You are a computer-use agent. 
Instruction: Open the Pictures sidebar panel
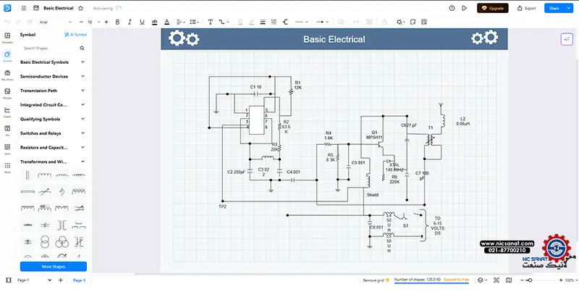coord(7,93)
